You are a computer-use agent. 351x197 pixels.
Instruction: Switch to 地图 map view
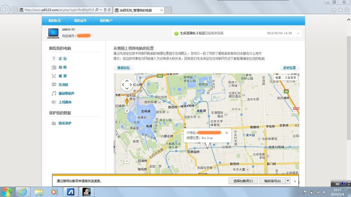[x=278, y=77]
